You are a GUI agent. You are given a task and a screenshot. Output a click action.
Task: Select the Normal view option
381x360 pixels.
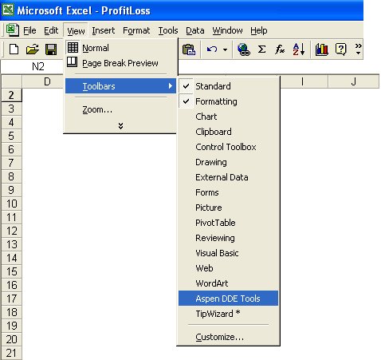pyautogui.click(x=121, y=48)
